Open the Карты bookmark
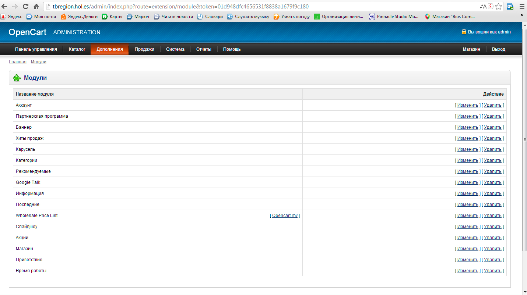 pos(112,17)
